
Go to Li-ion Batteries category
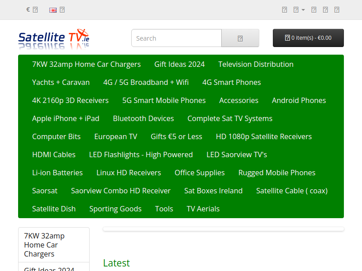pos(57,173)
